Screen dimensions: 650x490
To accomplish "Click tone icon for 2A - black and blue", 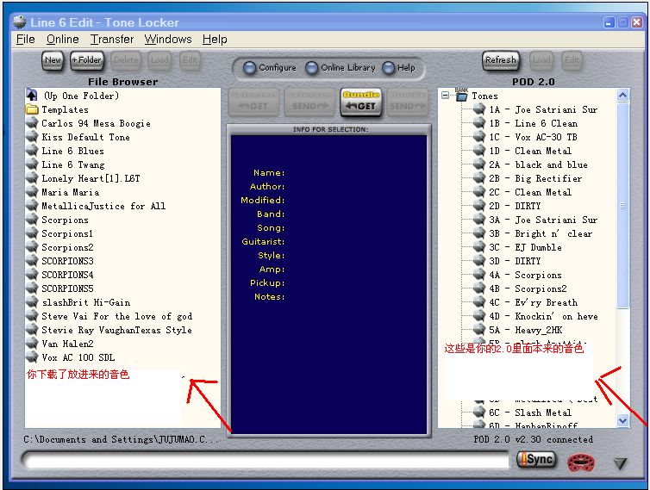I will coord(479,164).
